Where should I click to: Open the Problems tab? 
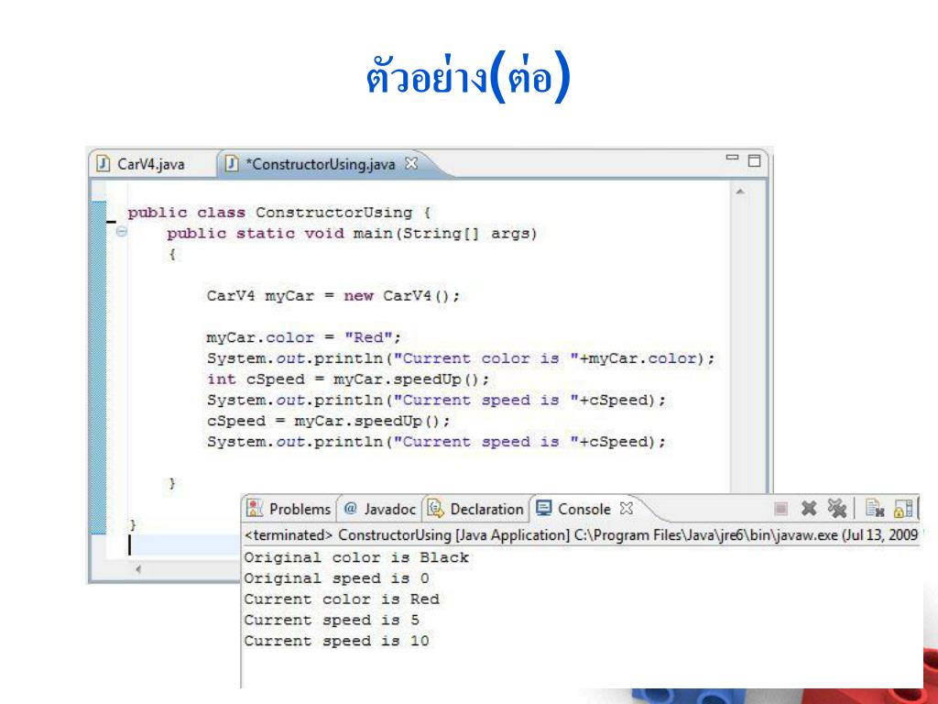289,509
